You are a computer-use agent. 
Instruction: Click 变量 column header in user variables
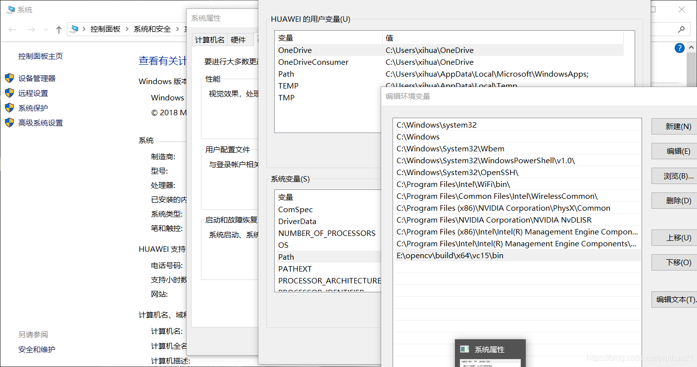pyautogui.click(x=328, y=38)
